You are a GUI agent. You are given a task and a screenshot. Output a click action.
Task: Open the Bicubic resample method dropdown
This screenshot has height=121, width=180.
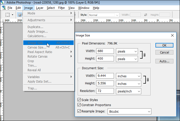click(129, 111)
